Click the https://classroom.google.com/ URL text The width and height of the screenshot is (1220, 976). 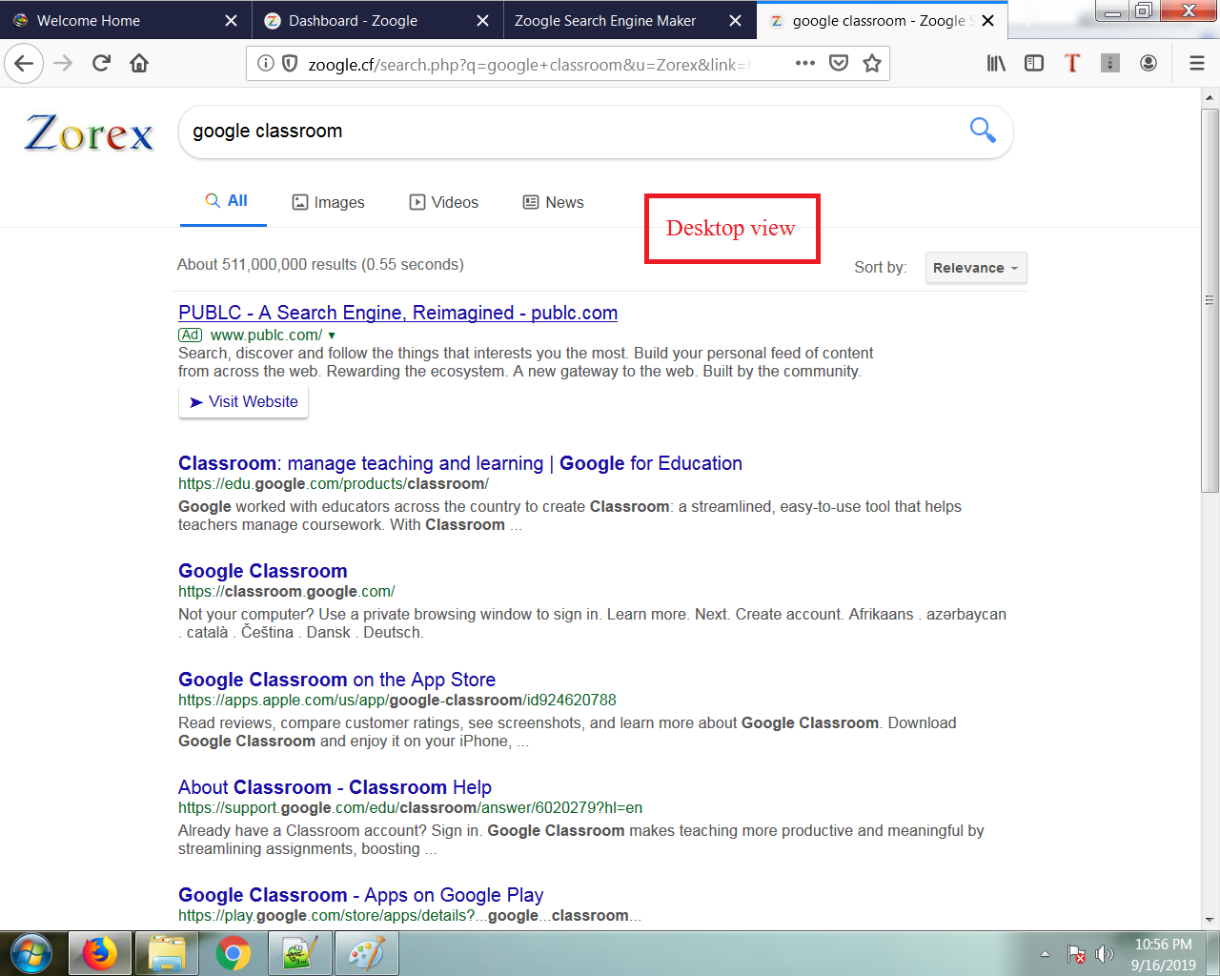click(286, 592)
